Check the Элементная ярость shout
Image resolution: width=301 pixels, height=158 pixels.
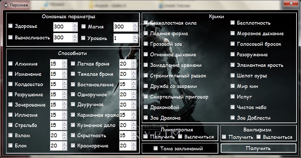click(x=232, y=65)
